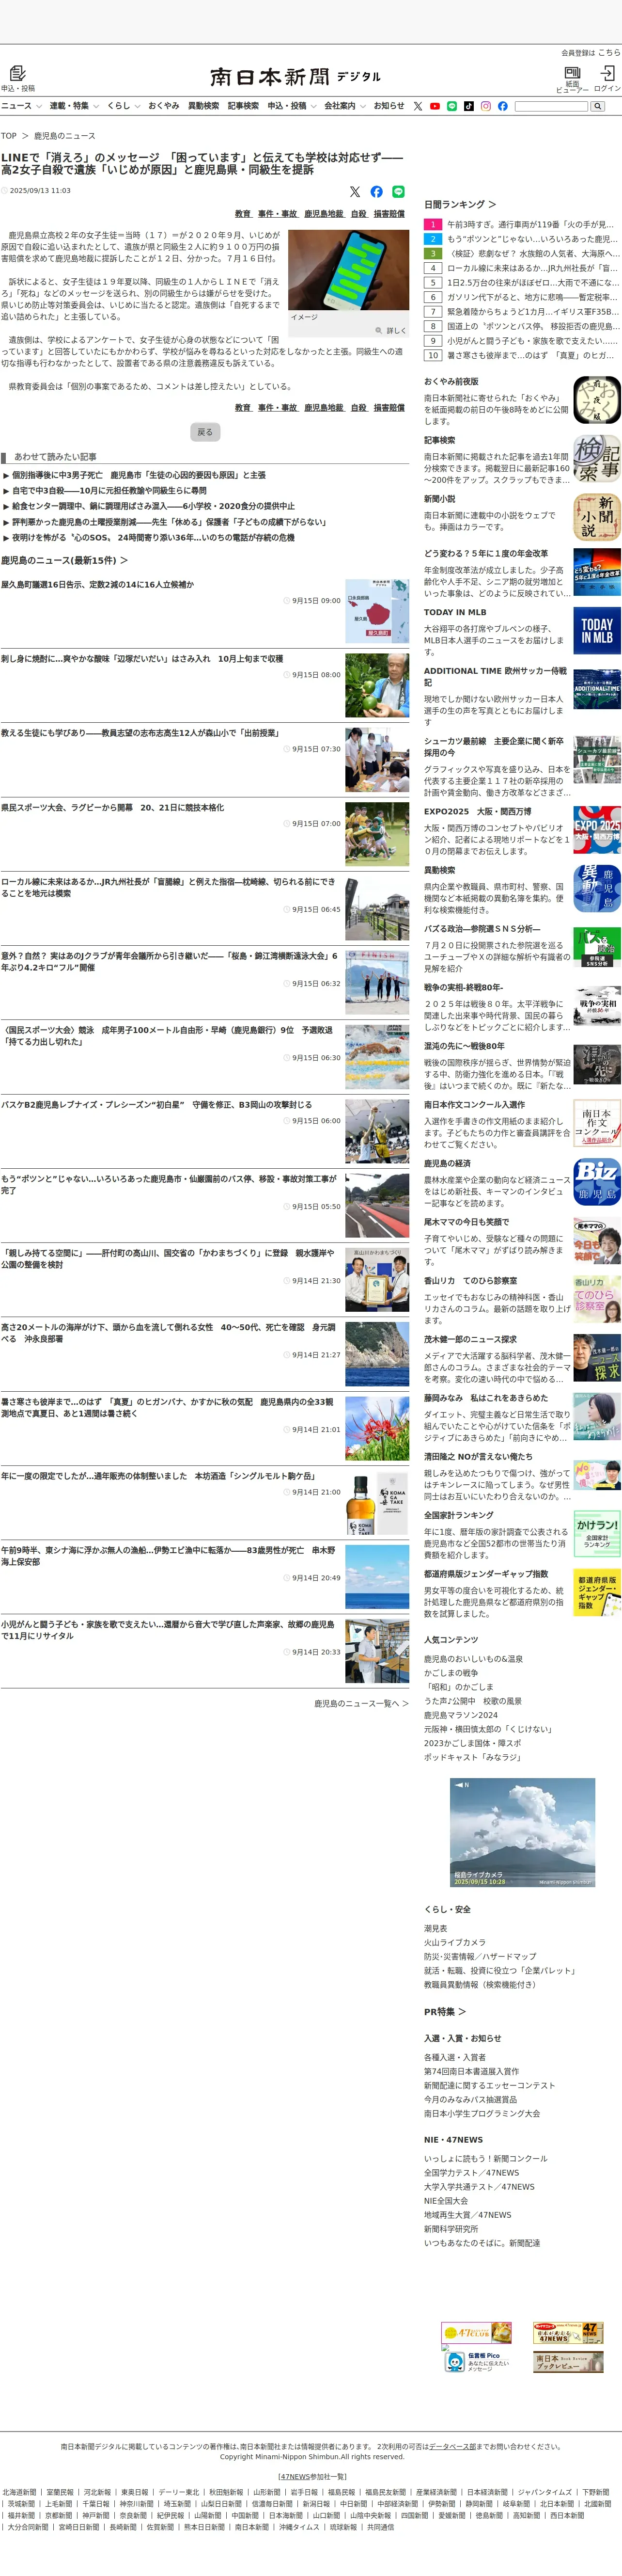622x2576 pixels.
Task: Click the search text input field
Action: click(551, 106)
